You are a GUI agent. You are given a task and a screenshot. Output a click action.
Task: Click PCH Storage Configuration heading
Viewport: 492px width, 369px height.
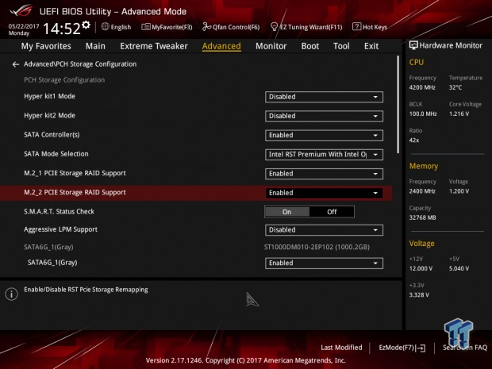(64, 80)
